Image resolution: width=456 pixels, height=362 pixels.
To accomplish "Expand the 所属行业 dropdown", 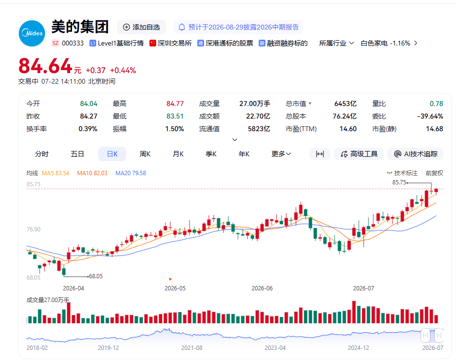I will (337, 44).
